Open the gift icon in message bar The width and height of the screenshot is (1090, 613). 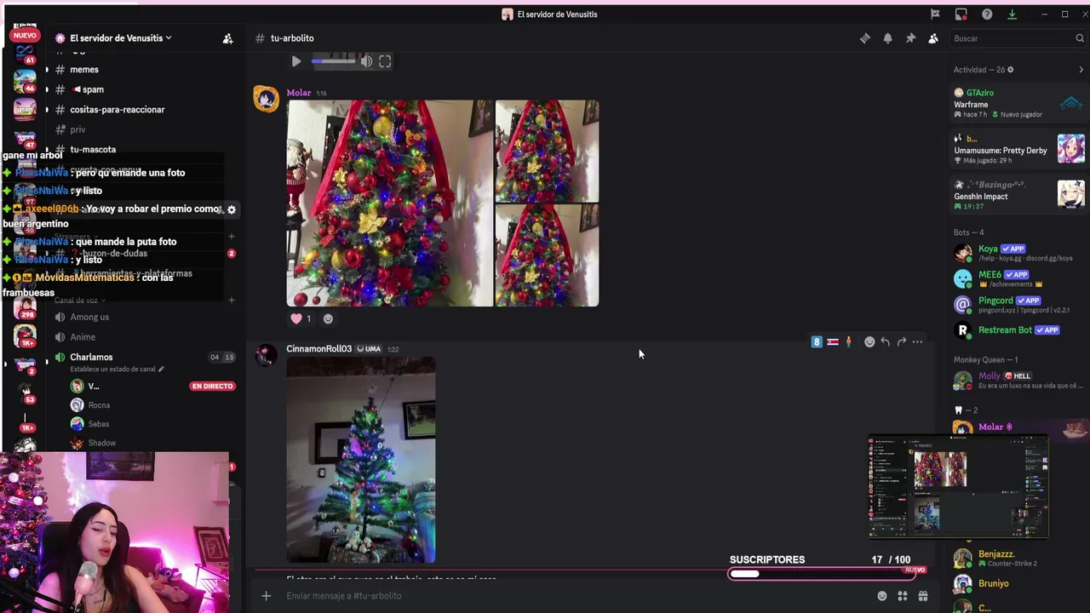923,596
